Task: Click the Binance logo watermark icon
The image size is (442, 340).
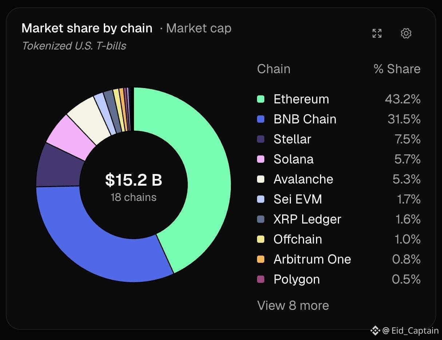Action: click(375, 330)
